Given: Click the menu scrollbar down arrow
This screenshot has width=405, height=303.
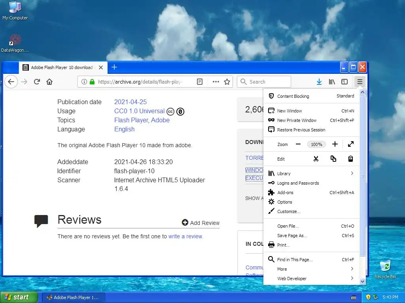Looking at the screenshot, I should [362, 281].
